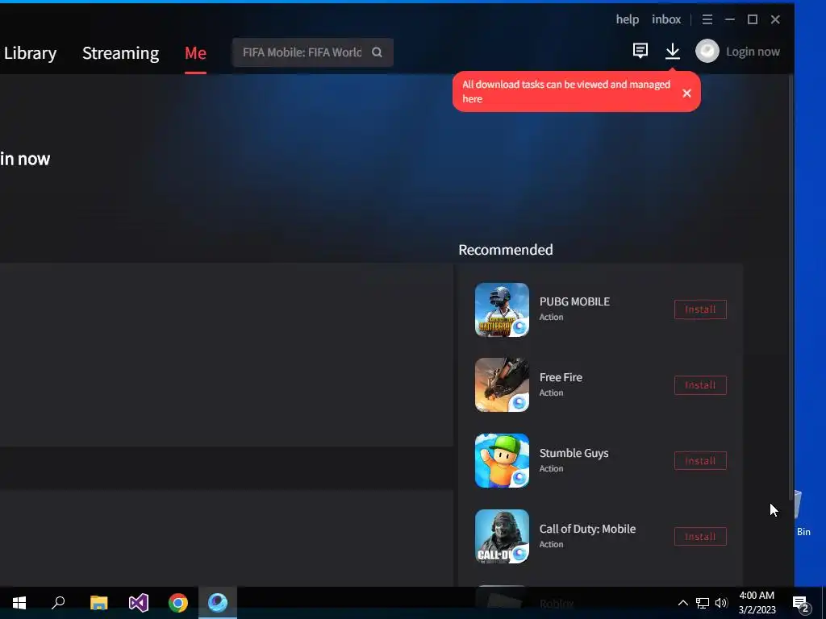Click the Recommended heading
Screen dimensions: 826x619
click(506, 250)
